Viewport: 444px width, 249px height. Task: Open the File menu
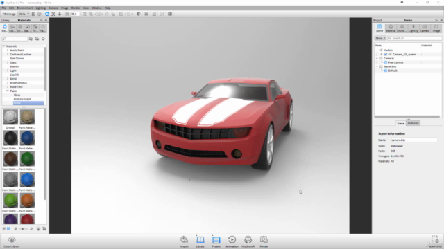(3, 8)
